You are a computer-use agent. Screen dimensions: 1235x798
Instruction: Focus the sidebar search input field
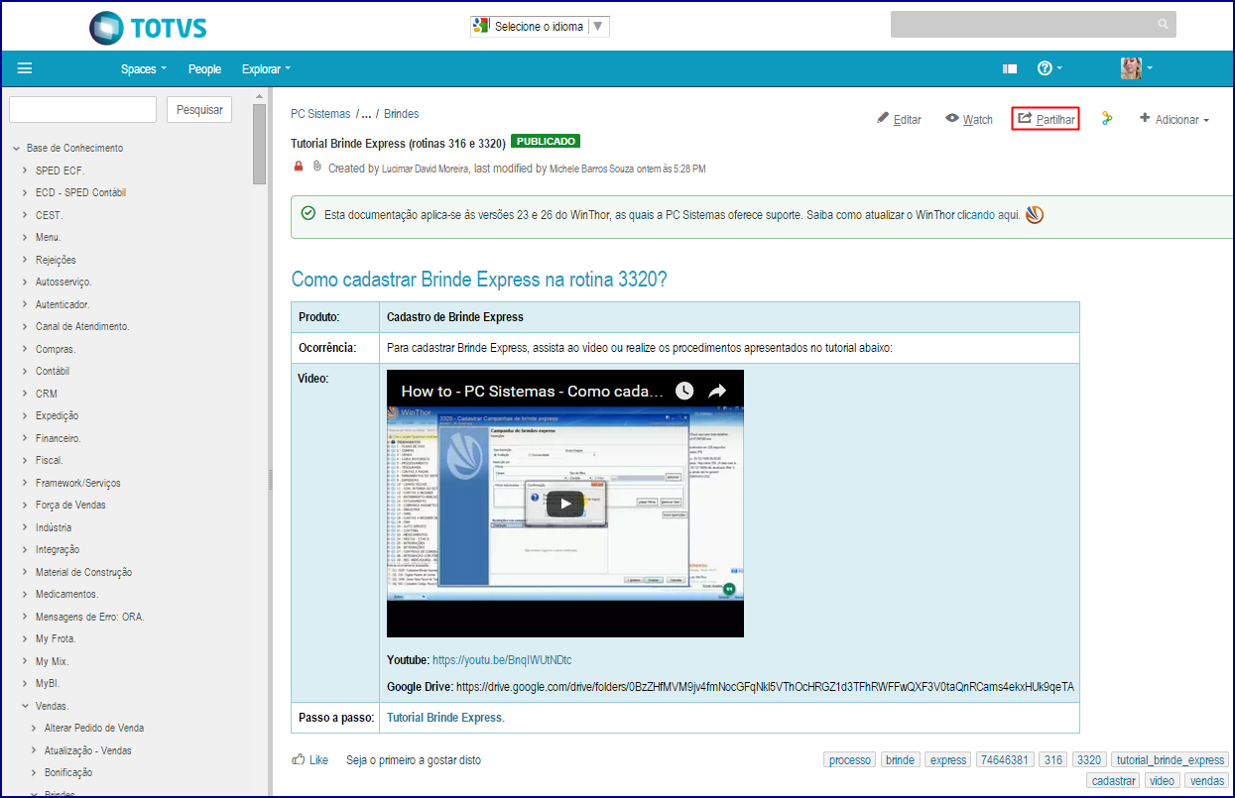82,109
